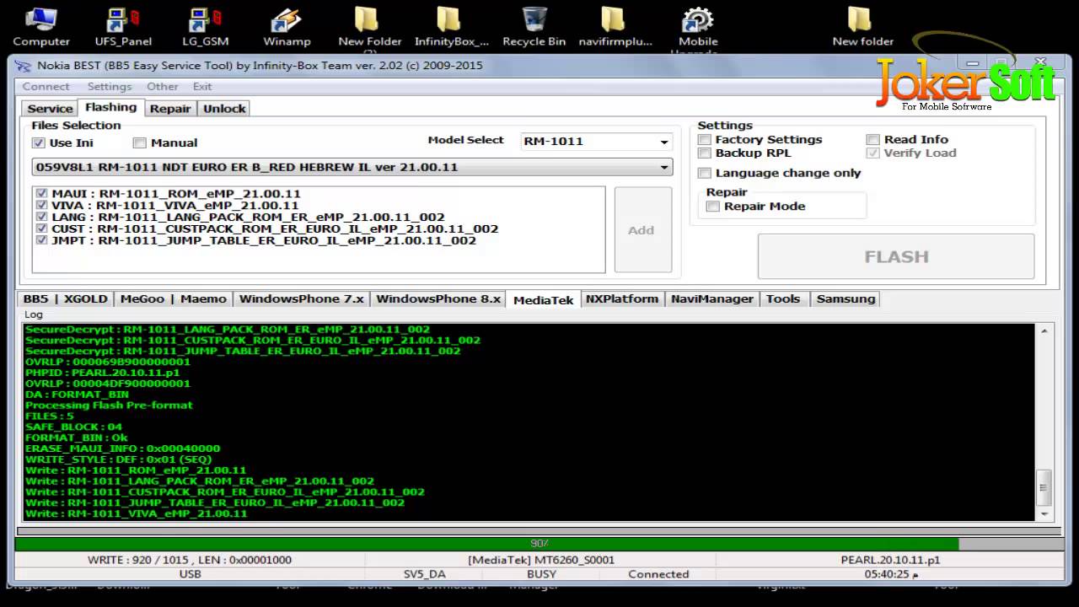Open the Other menu
Viewport: 1079px width, 607px height.
tap(163, 87)
